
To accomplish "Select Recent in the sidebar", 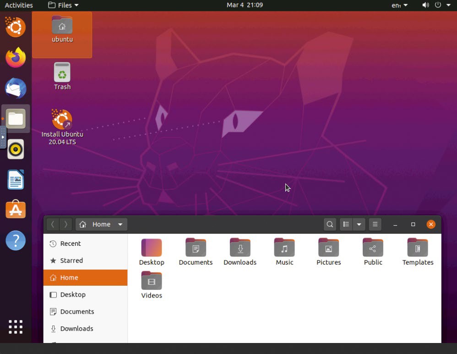I will click(x=85, y=243).
